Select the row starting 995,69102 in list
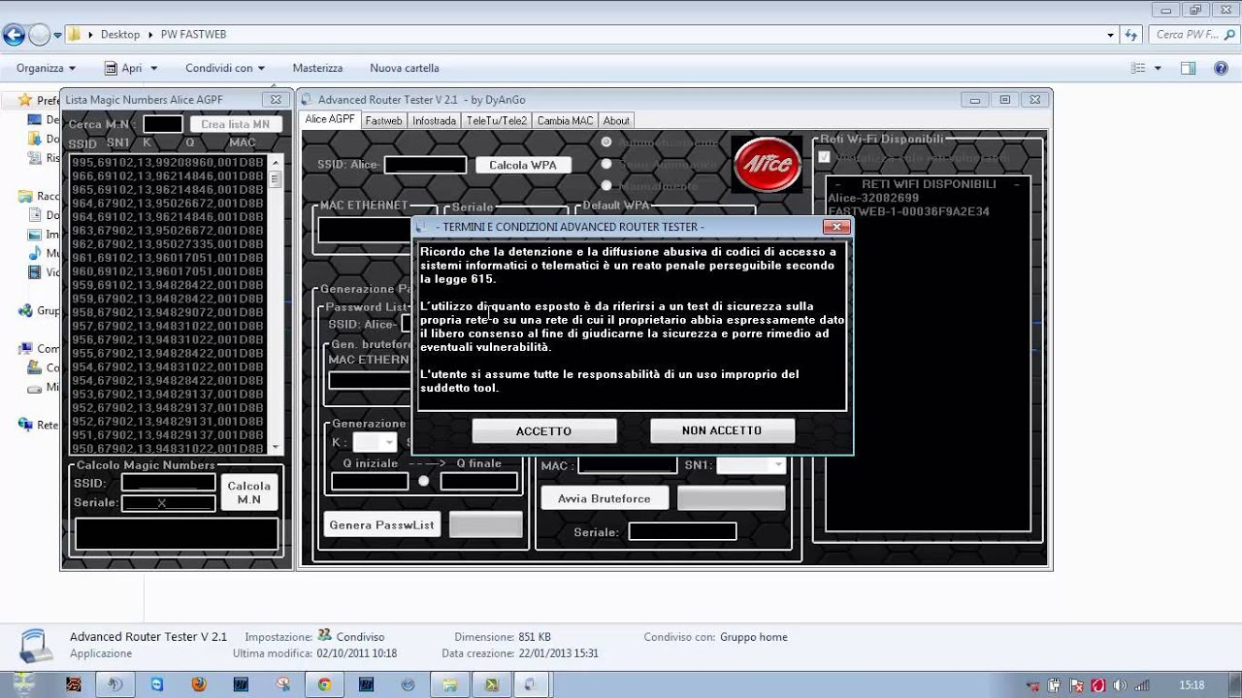 click(168, 163)
